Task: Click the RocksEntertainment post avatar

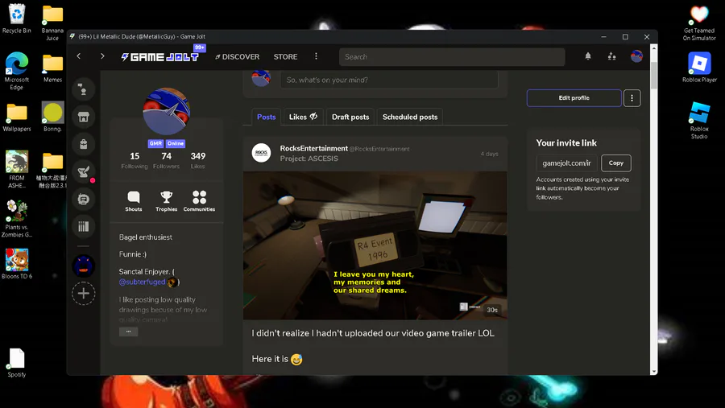Action: [x=261, y=152]
